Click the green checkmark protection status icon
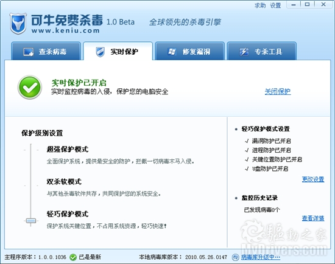The height and width of the screenshot is (264, 335). pos(30,87)
